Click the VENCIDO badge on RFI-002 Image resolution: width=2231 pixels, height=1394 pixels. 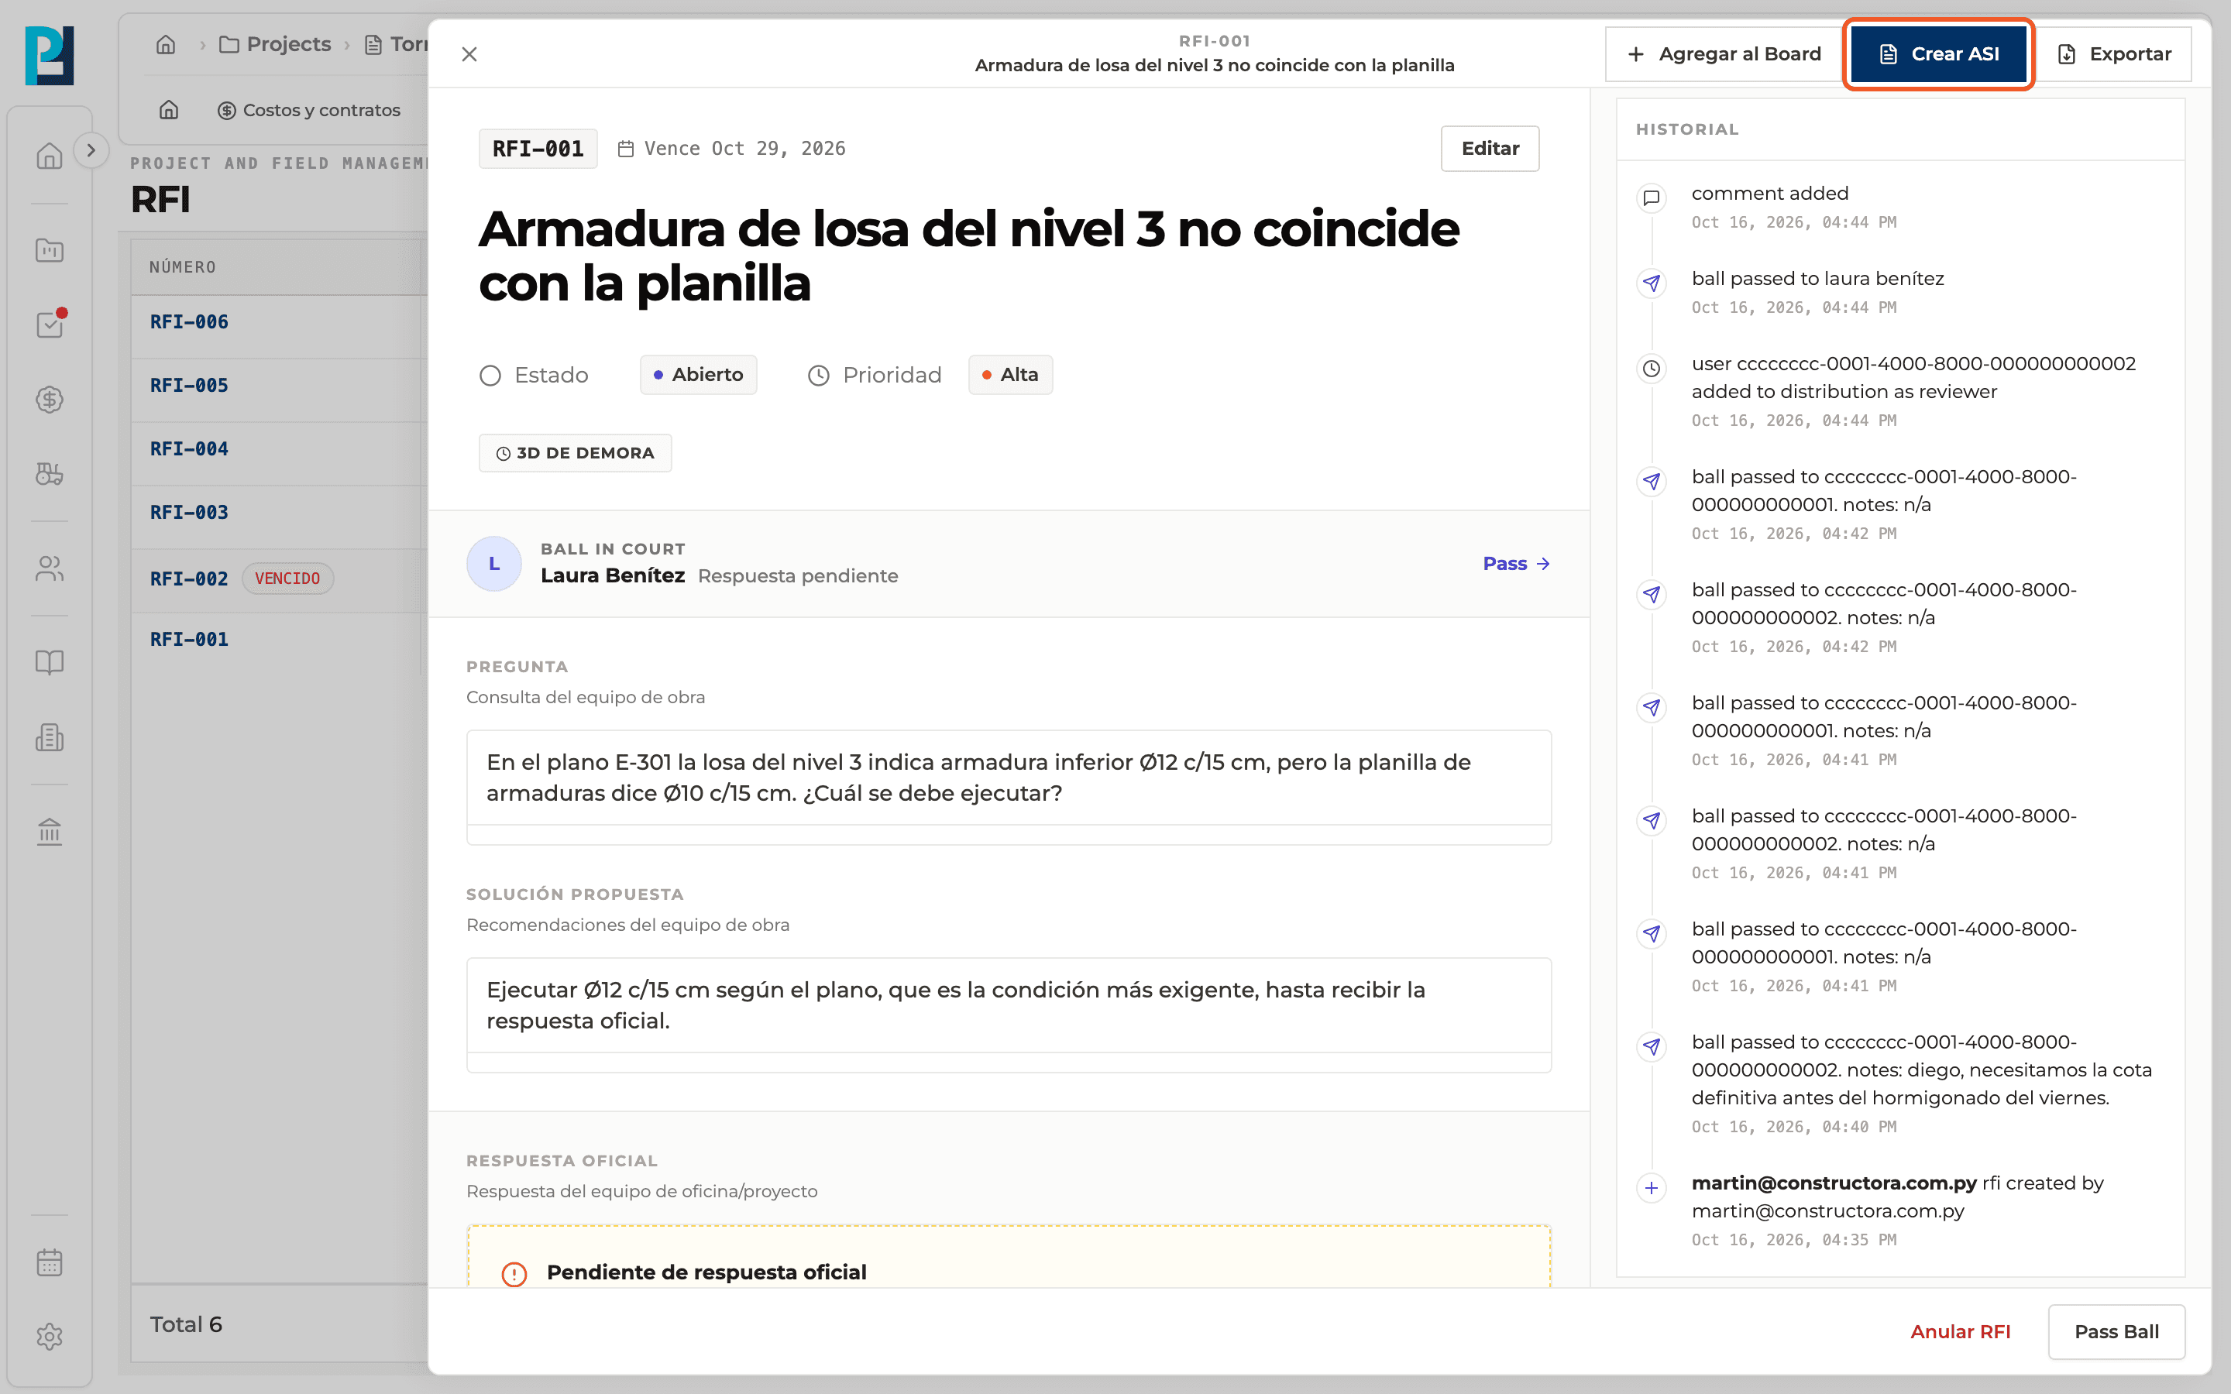pos(287,579)
